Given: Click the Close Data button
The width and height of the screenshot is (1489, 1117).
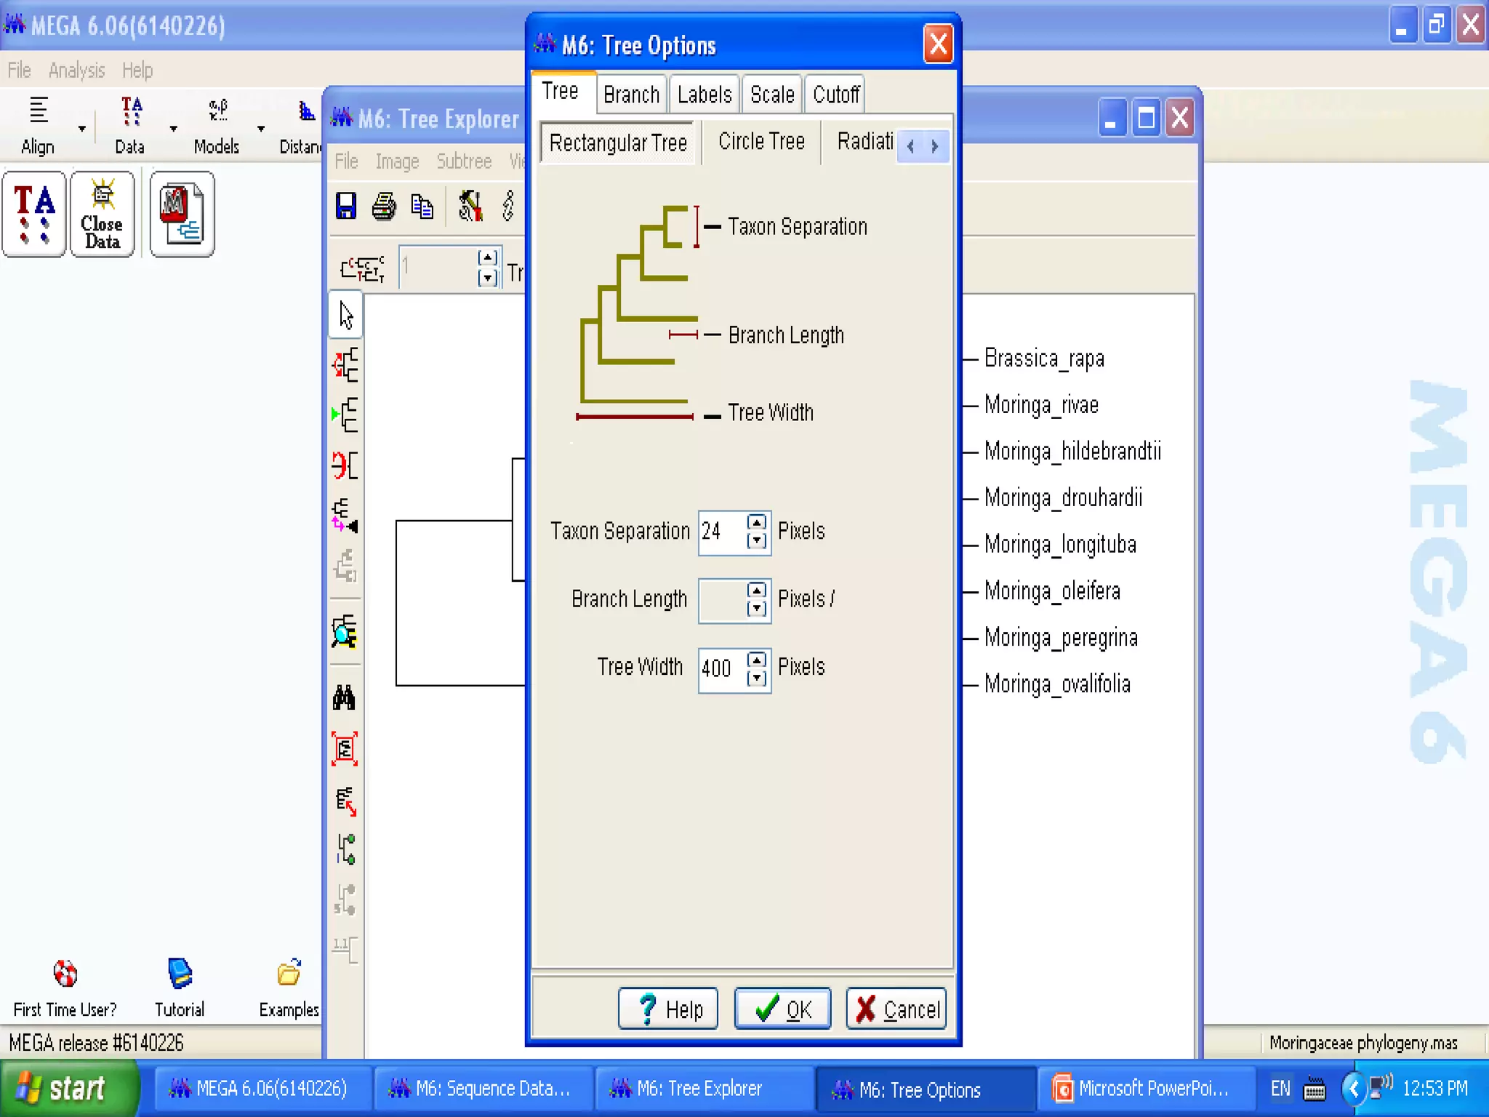Looking at the screenshot, I should [x=103, y=215].
